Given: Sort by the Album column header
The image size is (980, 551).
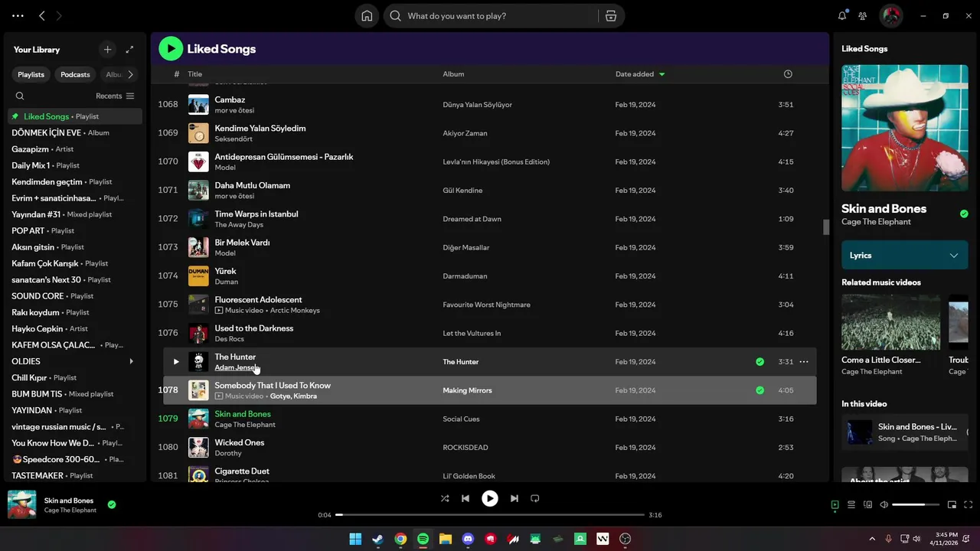Looking at the screenshot, I should pyautogui.click(x=453, y=74).
